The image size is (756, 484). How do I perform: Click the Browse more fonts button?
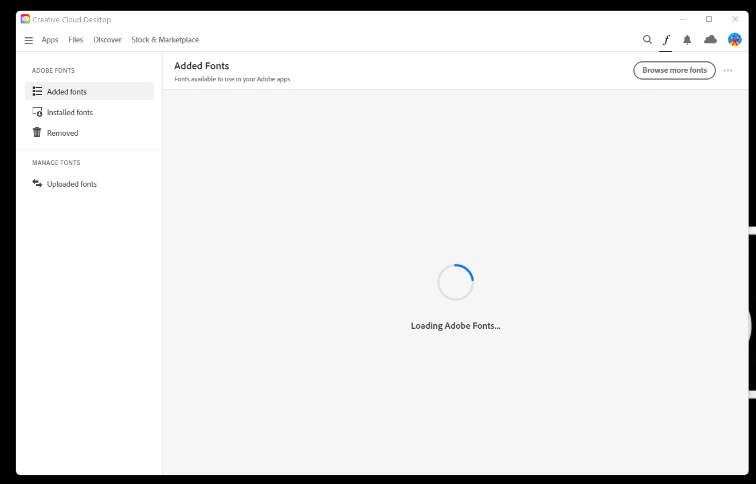(675, 70)
